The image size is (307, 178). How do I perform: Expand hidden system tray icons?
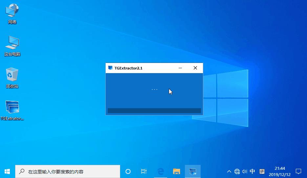(229, 171)
